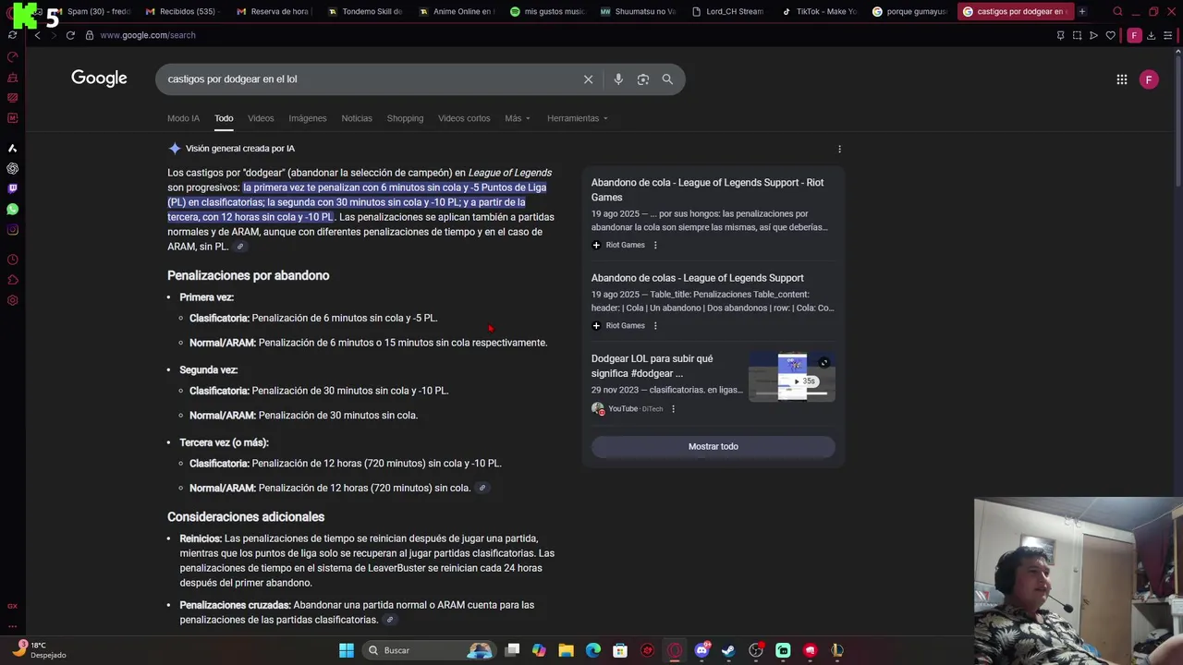Click source link icon after 12 horas sin cola
Viewport: 1183px width, 665px height.
pos(482,488)
